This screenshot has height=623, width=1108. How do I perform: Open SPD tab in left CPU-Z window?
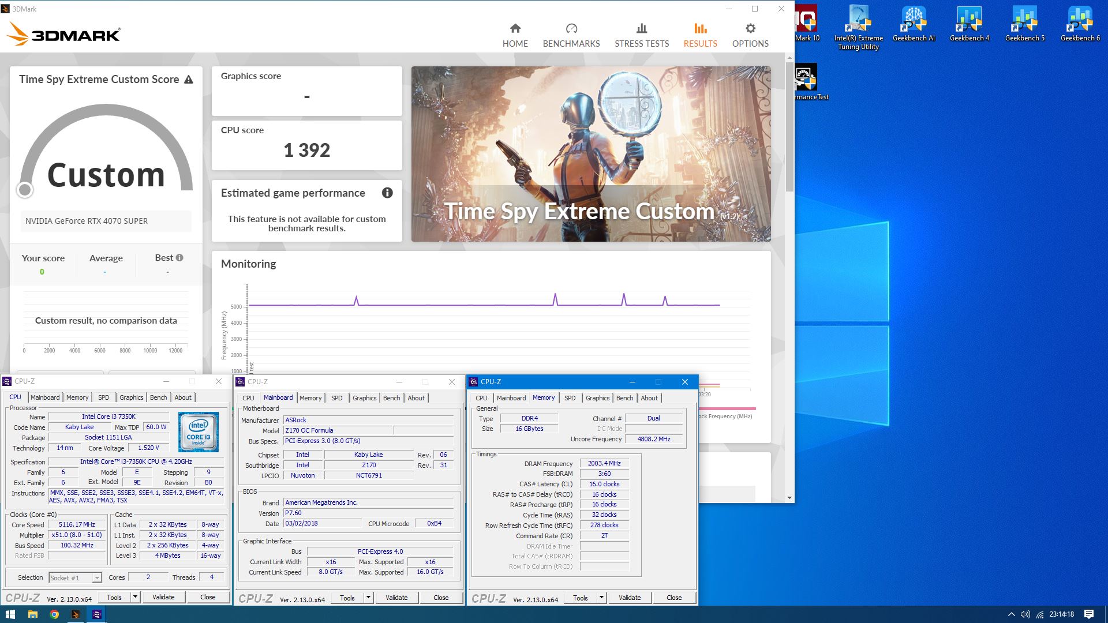click(x=103, y=397)
